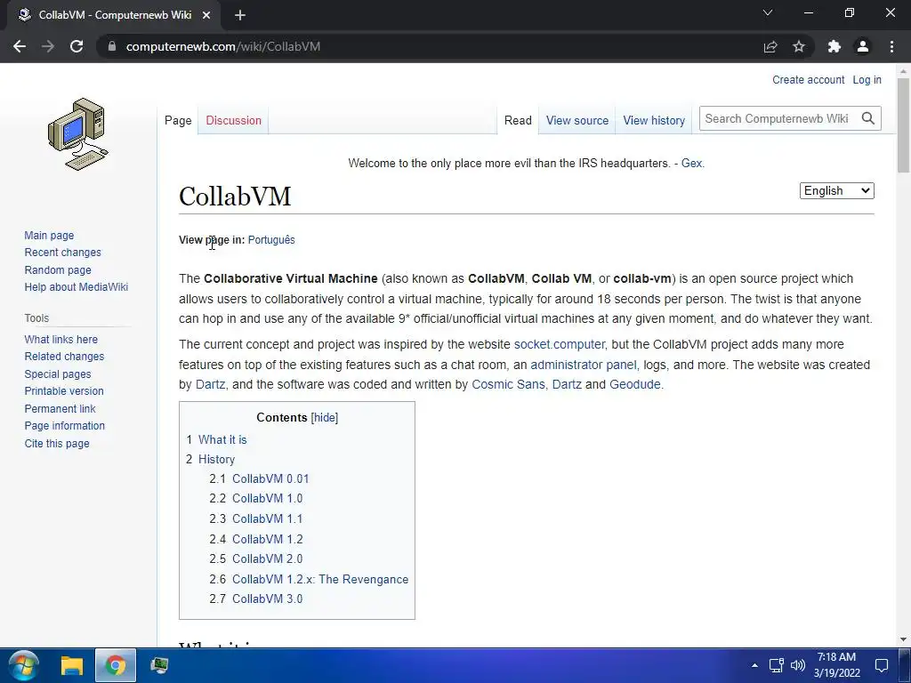Open Printable version link
911x683 pixels.
pyautogui.click(x=64, y=391)
